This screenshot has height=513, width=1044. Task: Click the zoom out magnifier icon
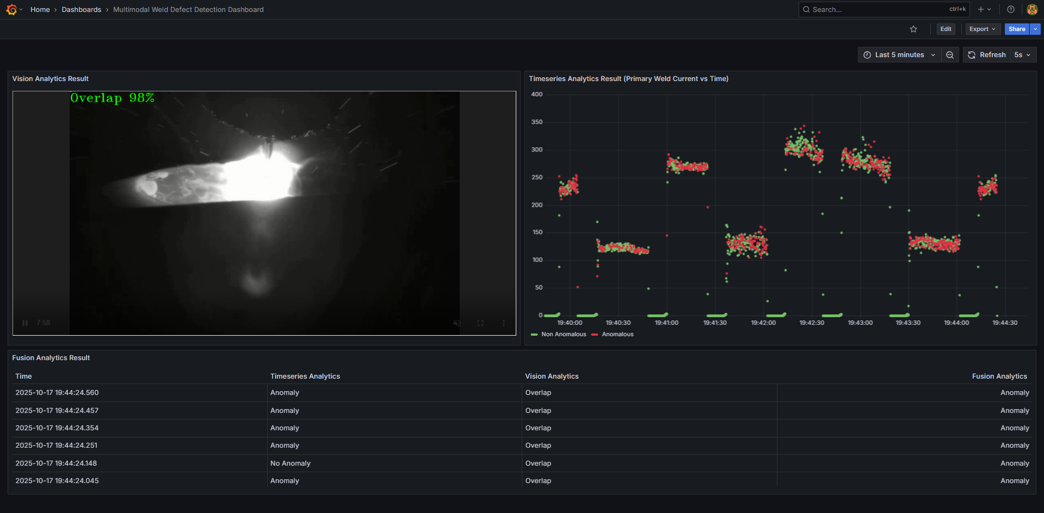coord(950,54)
